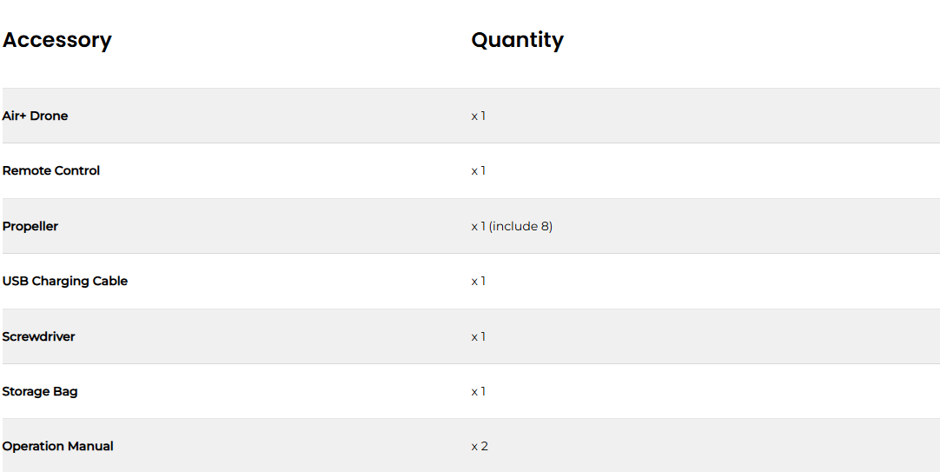This screenshot has width=940, height=472.
Task: Click the Accessory column header
Action: (57, 40)
